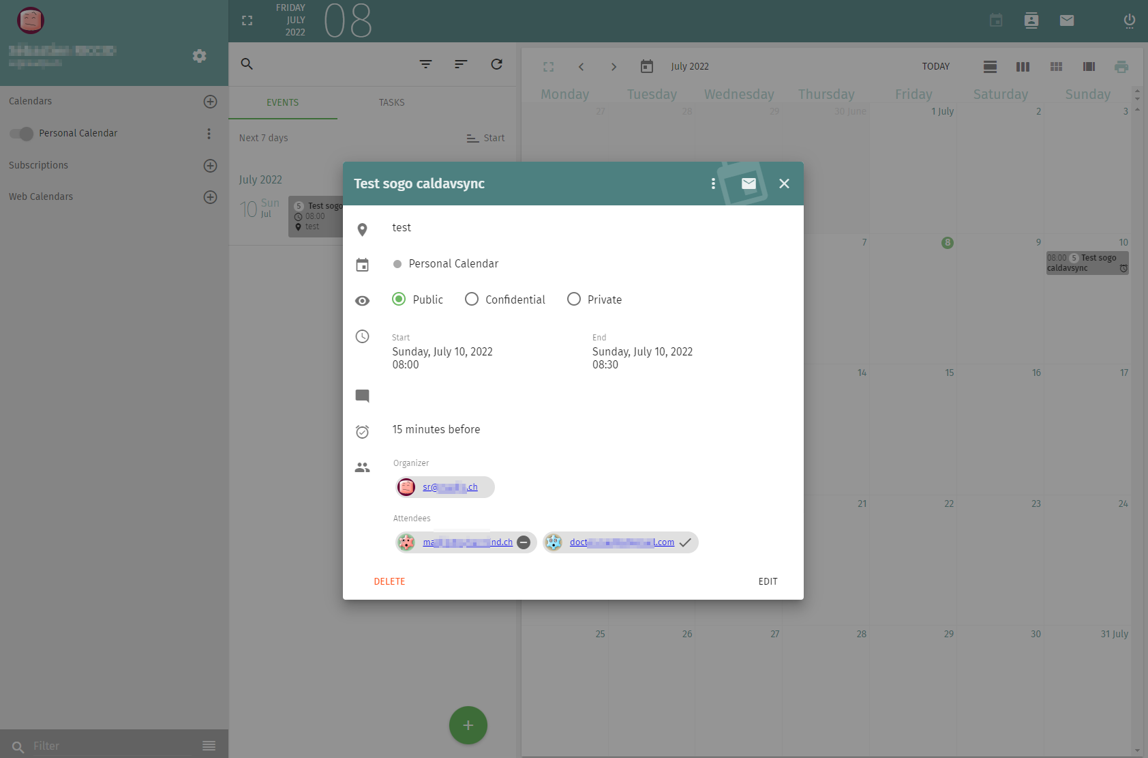This screenshot has width=1148, height=758.
Task: Click the green add event button
Action: point(468,725)
